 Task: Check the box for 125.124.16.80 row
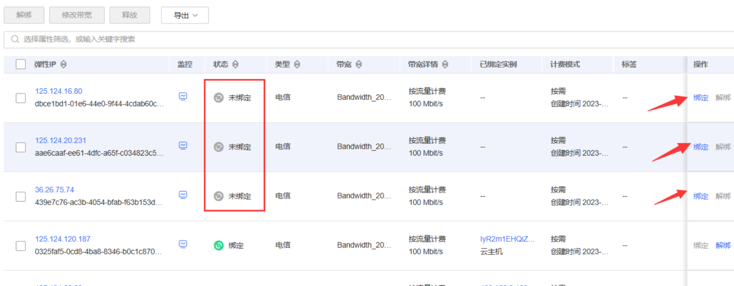(x=21, y=98)
